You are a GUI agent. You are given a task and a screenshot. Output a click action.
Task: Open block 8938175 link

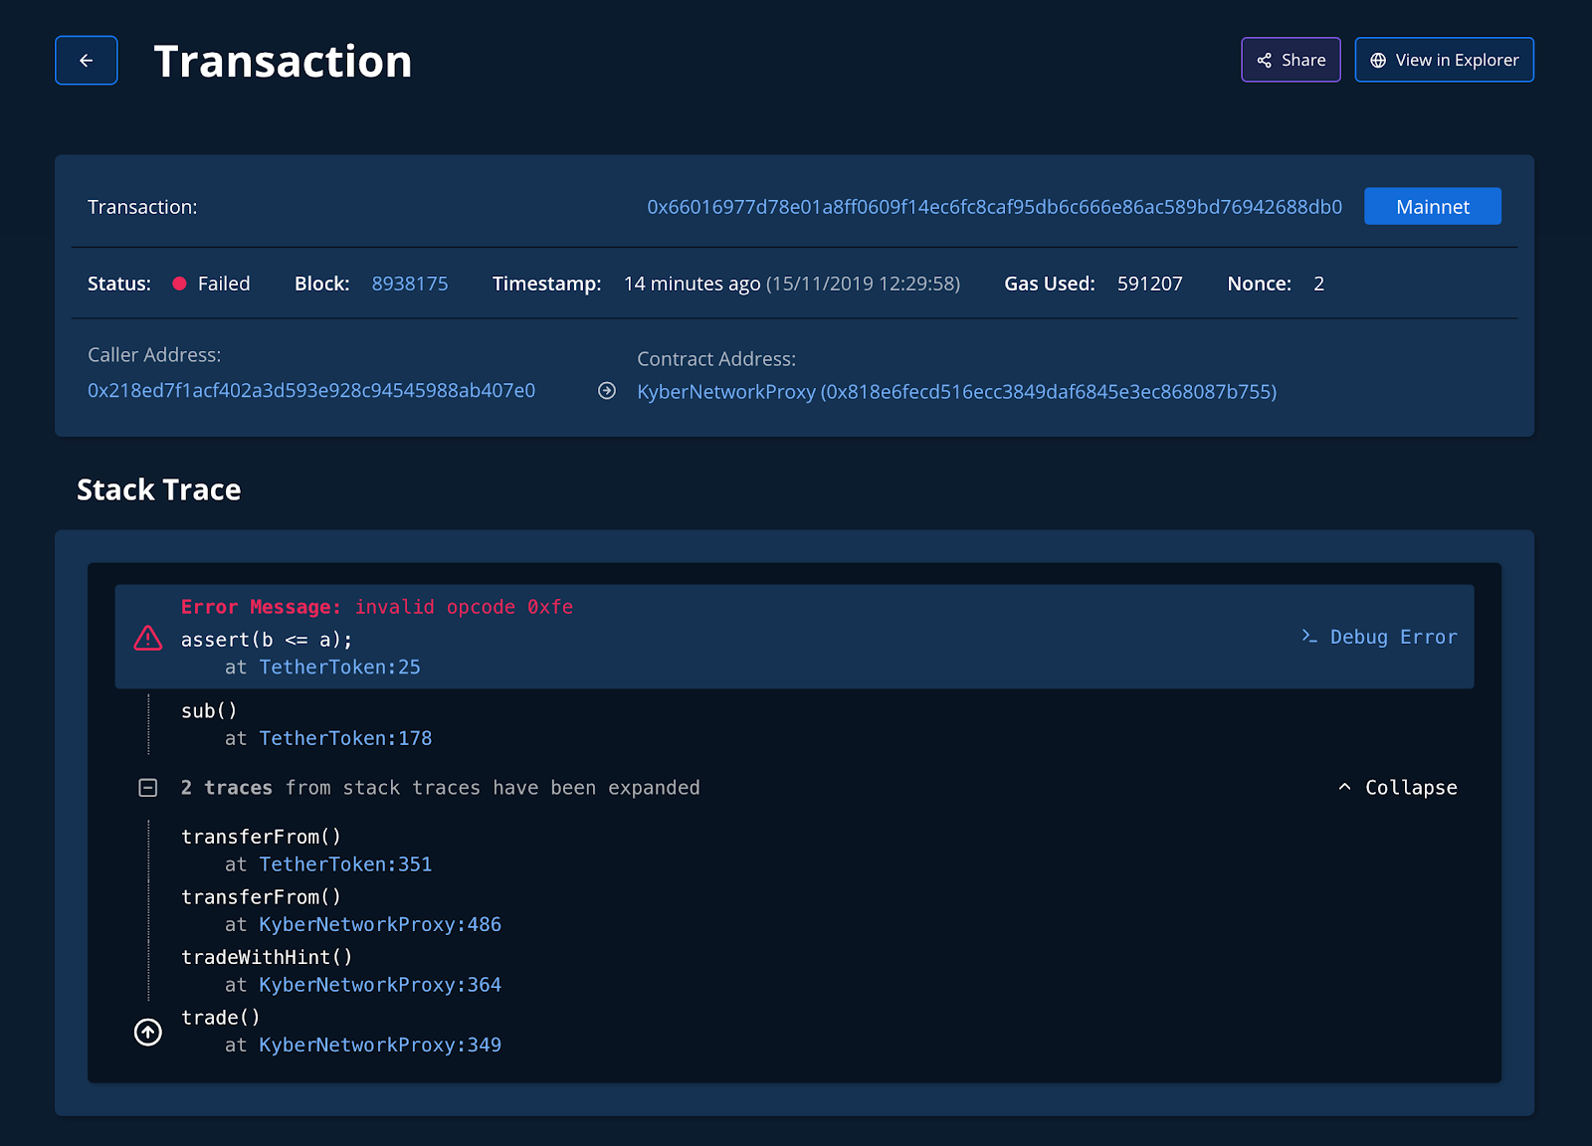(410, 284)
